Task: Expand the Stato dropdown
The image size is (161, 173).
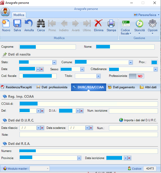Action: pyautogui.click(x=54, y=62)
